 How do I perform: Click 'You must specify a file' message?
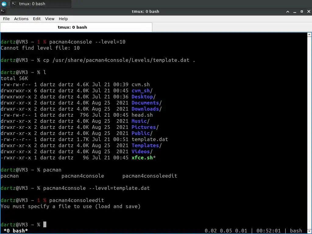(71, 206)
